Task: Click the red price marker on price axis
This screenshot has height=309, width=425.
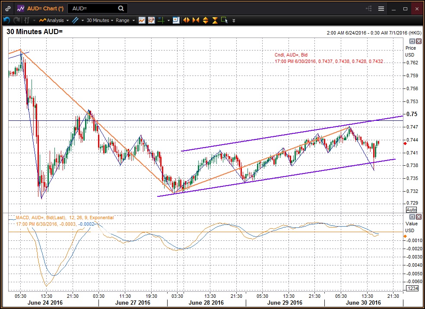Action: (x=405, y=143)
